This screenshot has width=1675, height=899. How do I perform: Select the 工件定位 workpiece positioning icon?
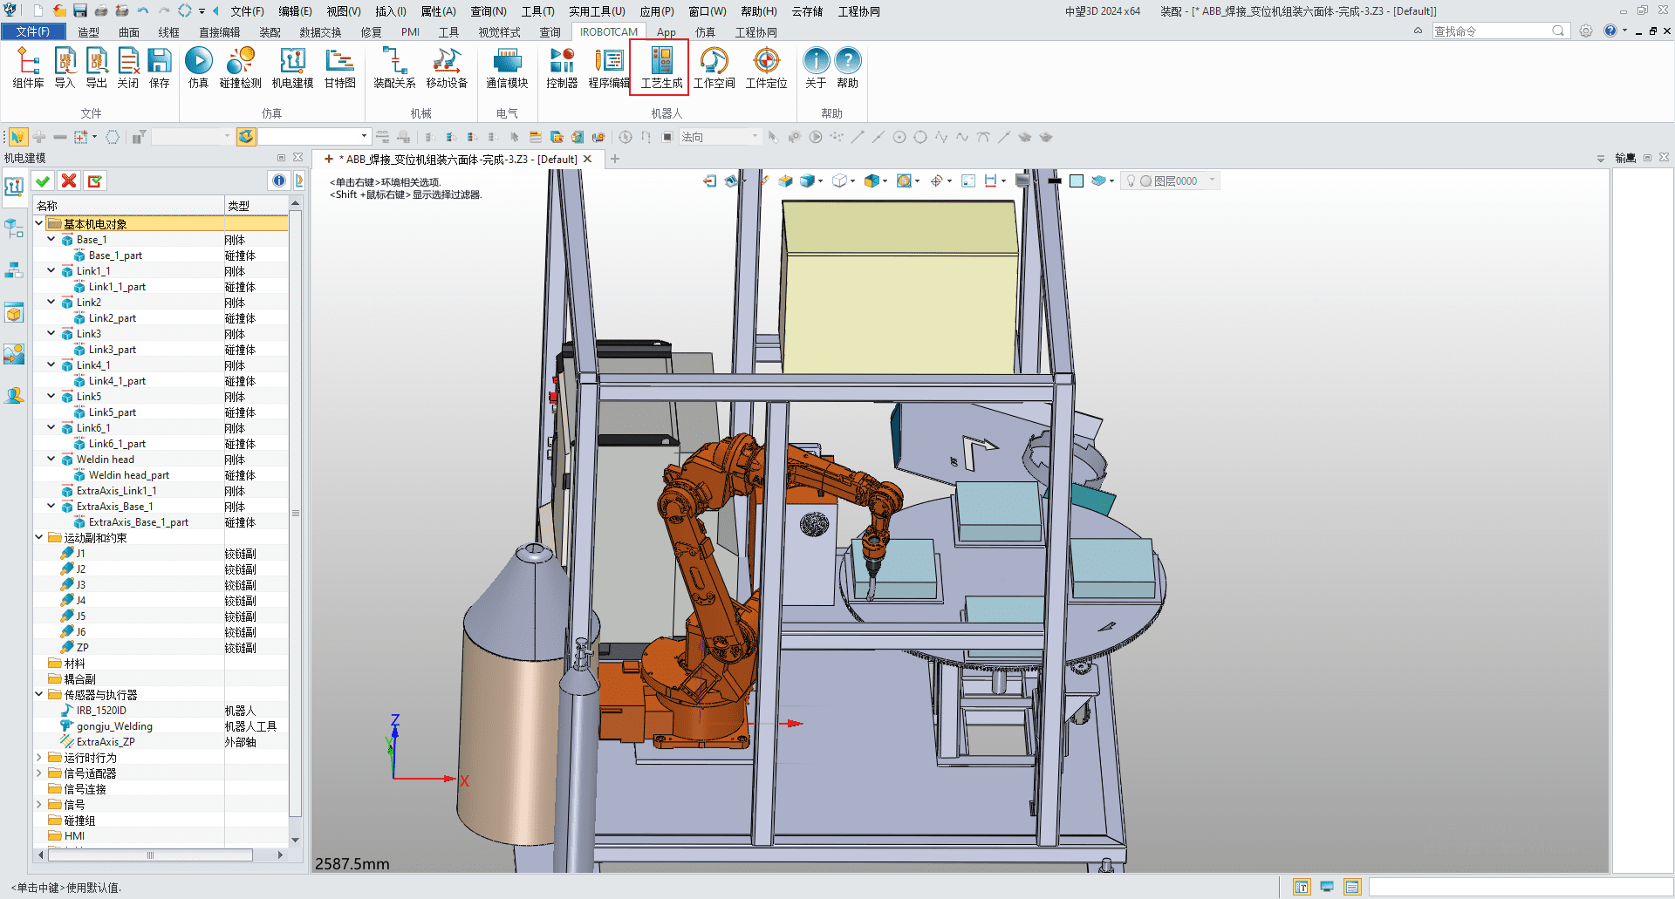pyautogui.click(x=766, y=67)
